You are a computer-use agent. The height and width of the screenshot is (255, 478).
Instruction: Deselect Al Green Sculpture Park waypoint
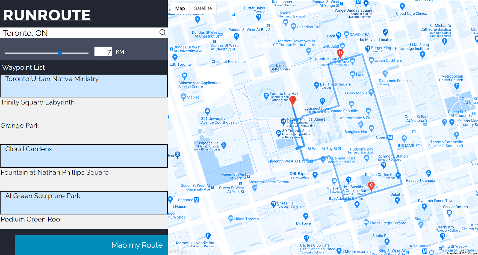coord(84,203)
